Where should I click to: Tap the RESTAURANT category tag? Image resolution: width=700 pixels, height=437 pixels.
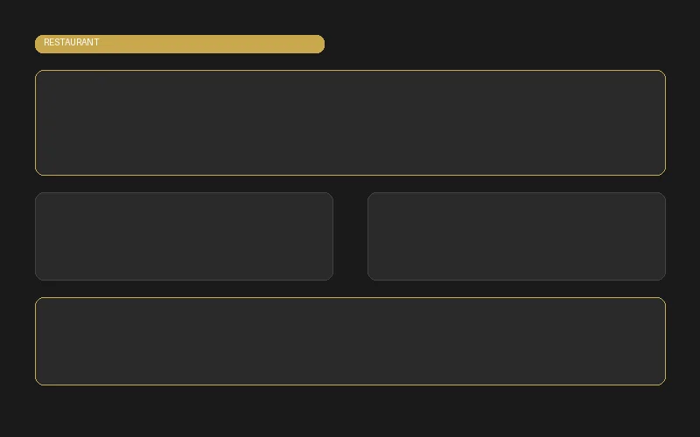179,45
